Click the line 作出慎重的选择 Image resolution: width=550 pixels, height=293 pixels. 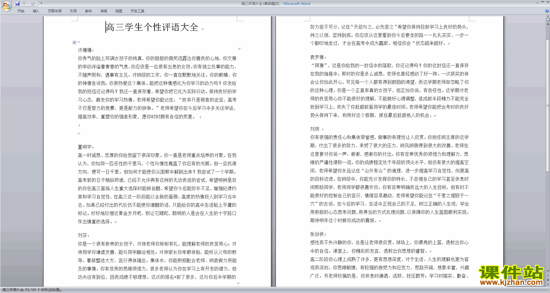[96, 222]
